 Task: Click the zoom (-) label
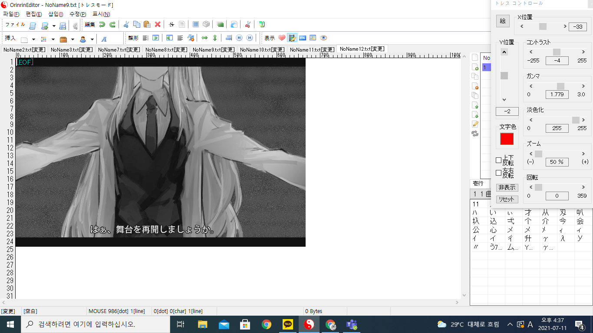click(530, 162)
